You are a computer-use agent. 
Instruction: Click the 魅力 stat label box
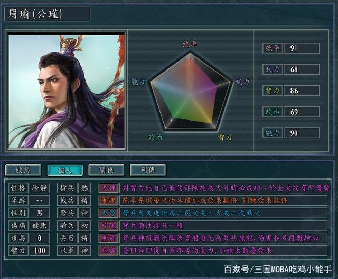[273, 133]
